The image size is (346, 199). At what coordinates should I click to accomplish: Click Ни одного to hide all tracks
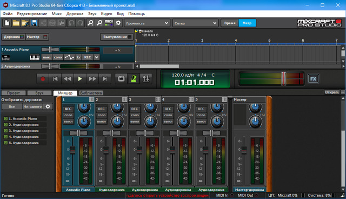click(32, 107)
